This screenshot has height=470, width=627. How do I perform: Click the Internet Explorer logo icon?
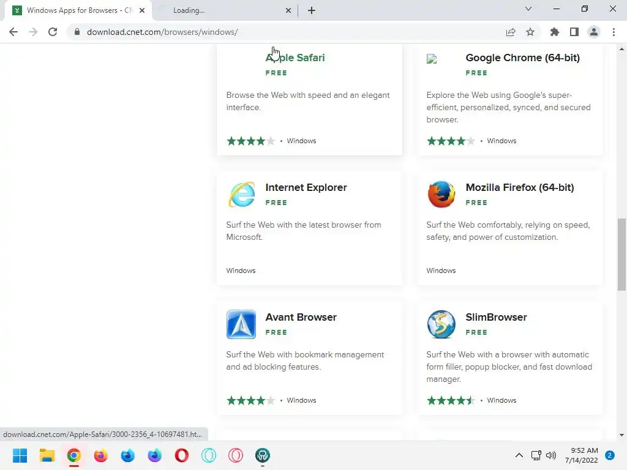coord(241,195)
